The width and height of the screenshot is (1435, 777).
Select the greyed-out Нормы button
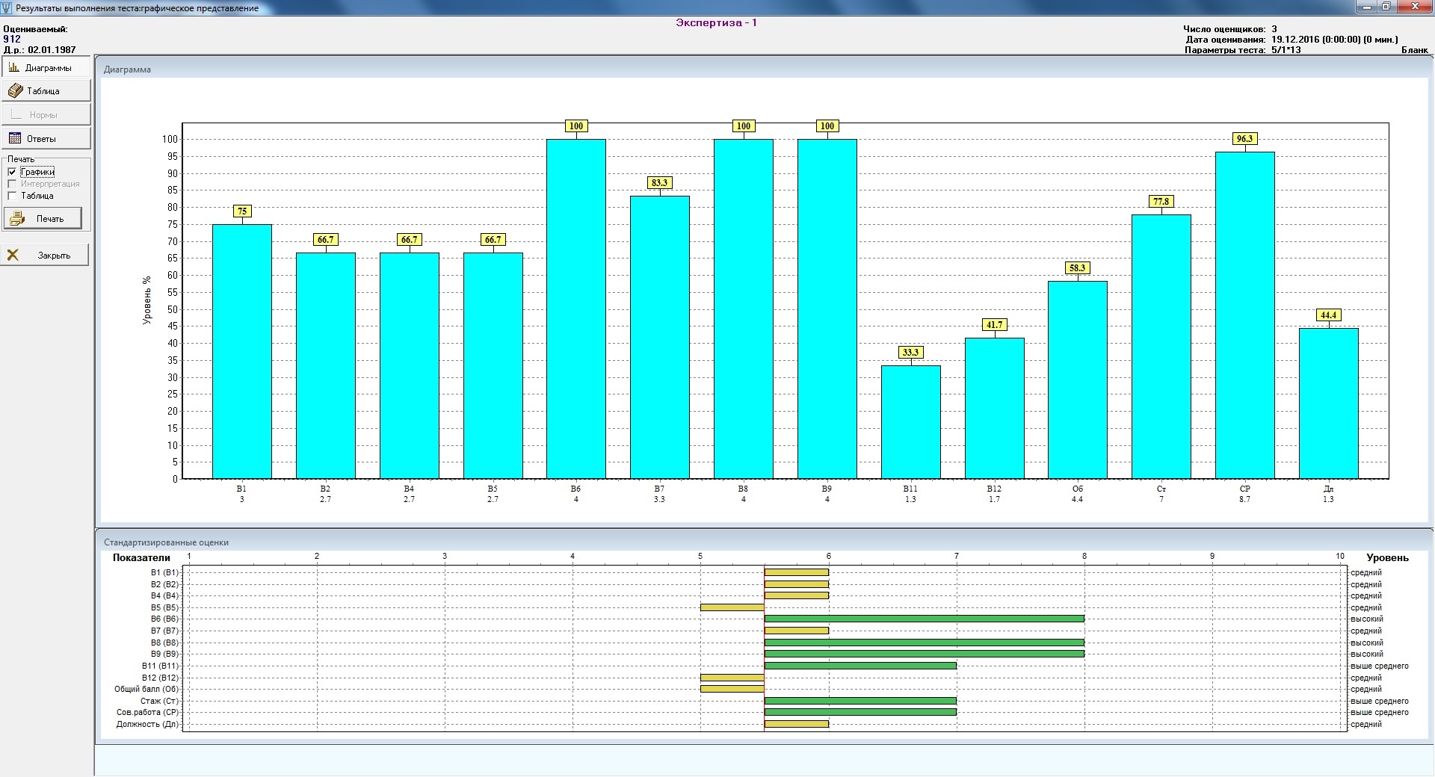pyautogui.click(x=46, y=115)
